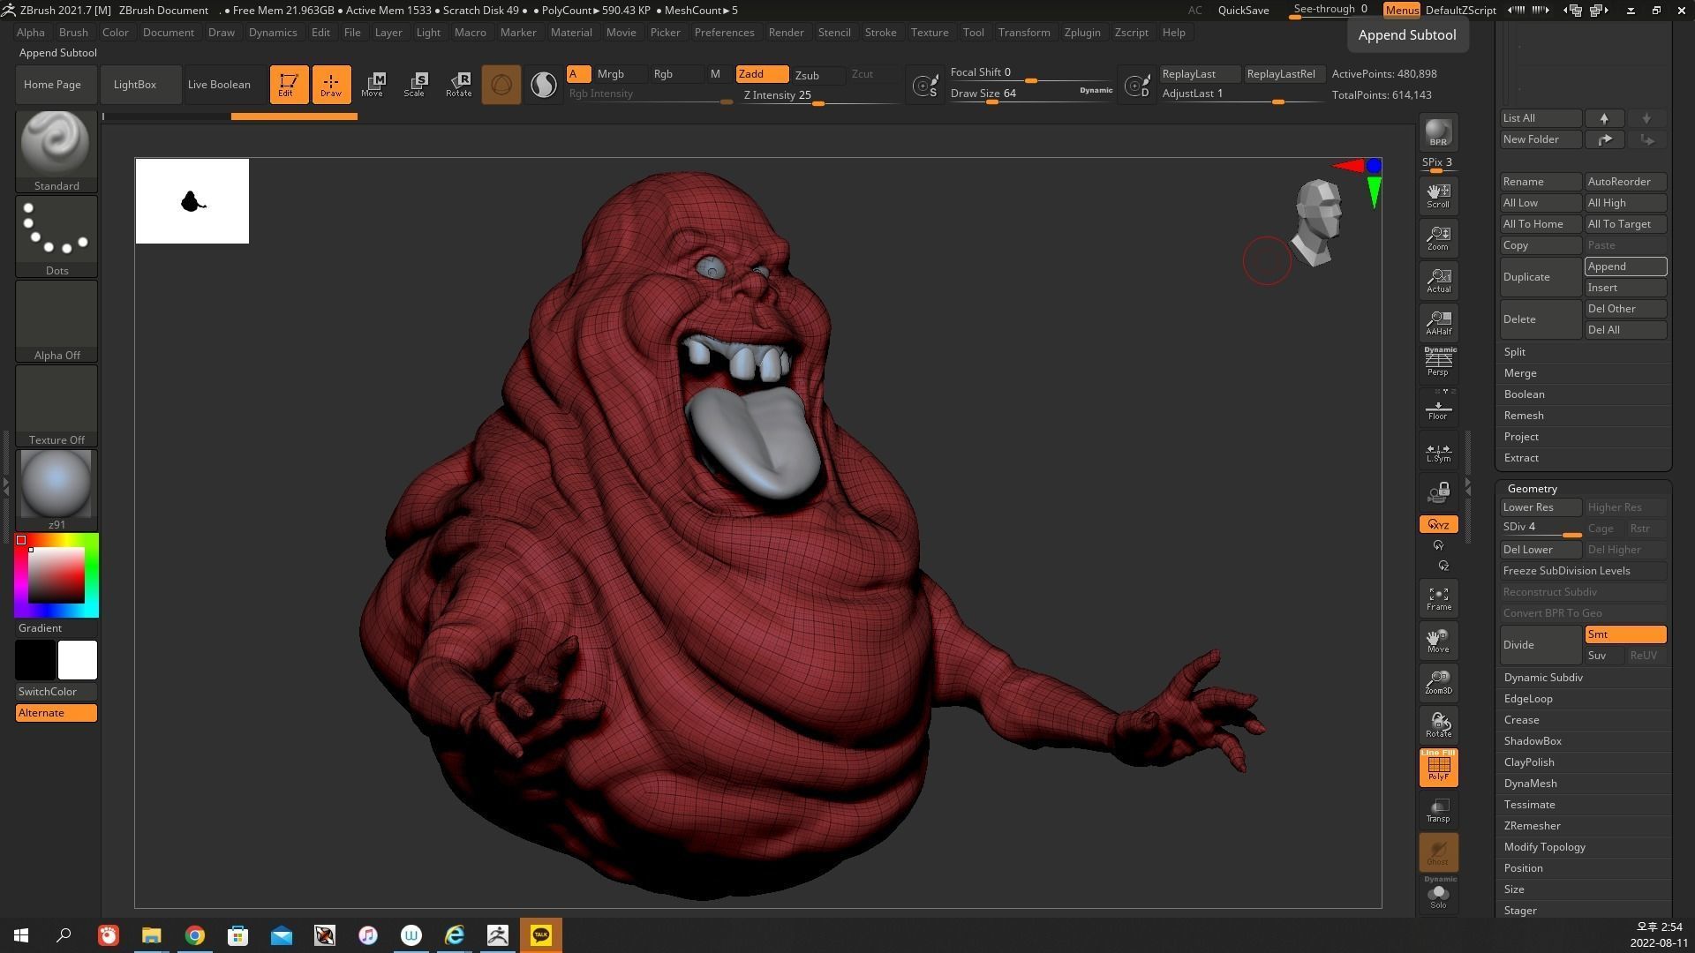The height and width of the screenshot is (953, 1695).
Task: Enable the Zsub mode
Action: (x=816, y=75)
